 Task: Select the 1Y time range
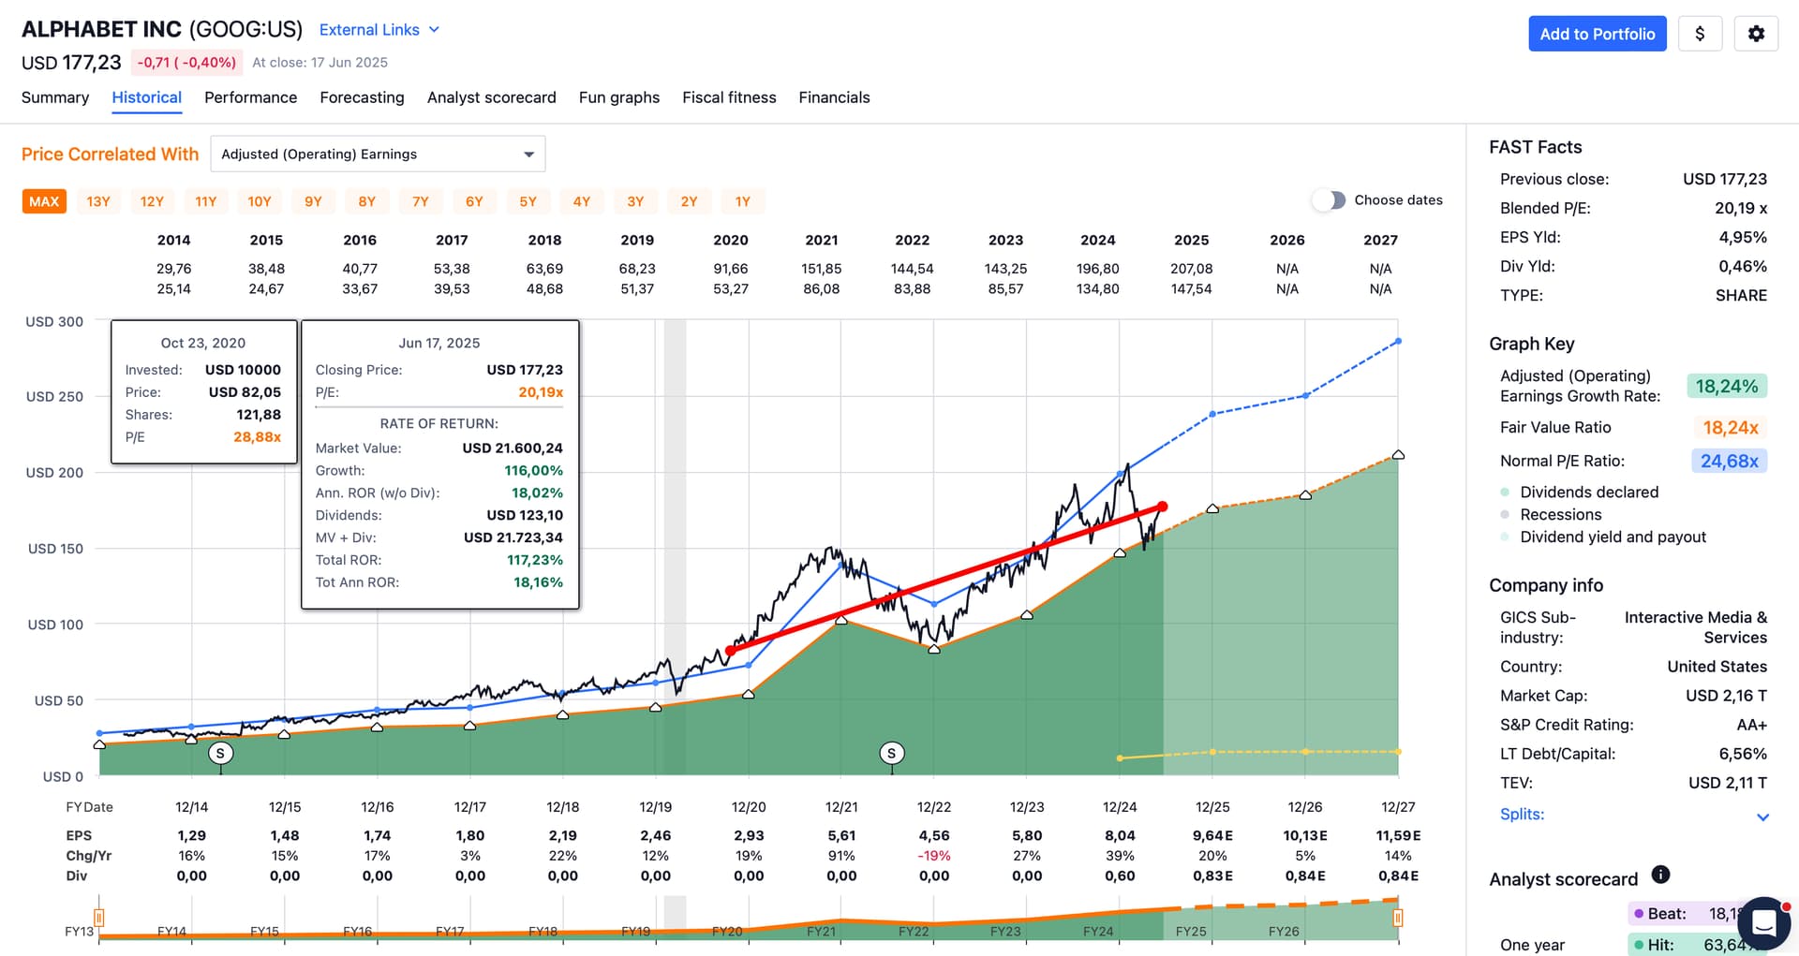743,201
